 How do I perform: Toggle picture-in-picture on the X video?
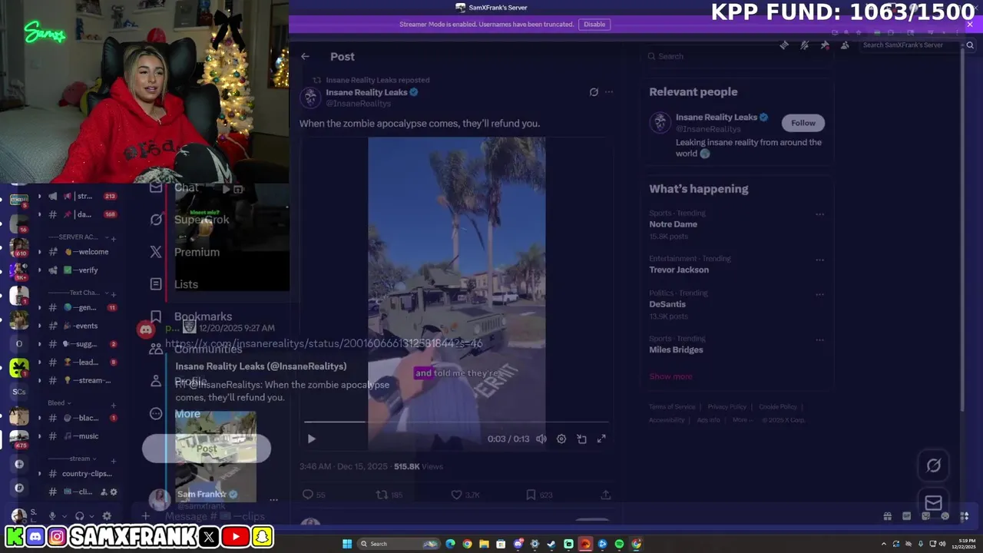[581, 439]
